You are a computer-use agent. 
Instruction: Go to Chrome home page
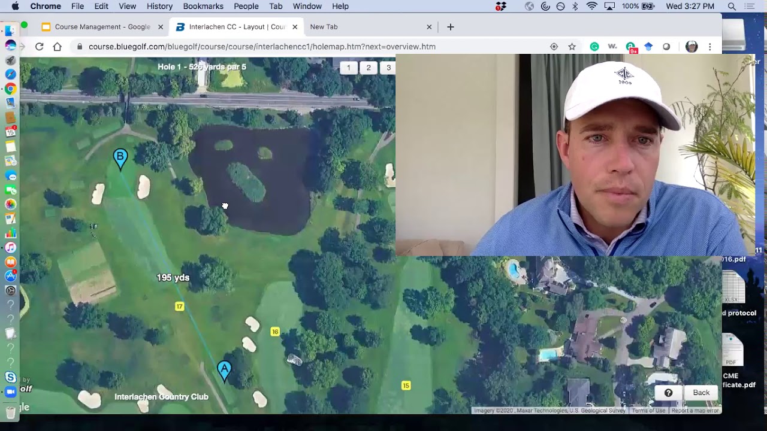[58, 47]
